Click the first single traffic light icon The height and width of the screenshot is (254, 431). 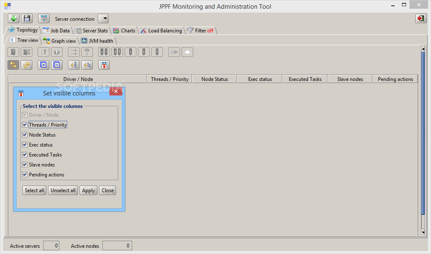tap(131, 52)
